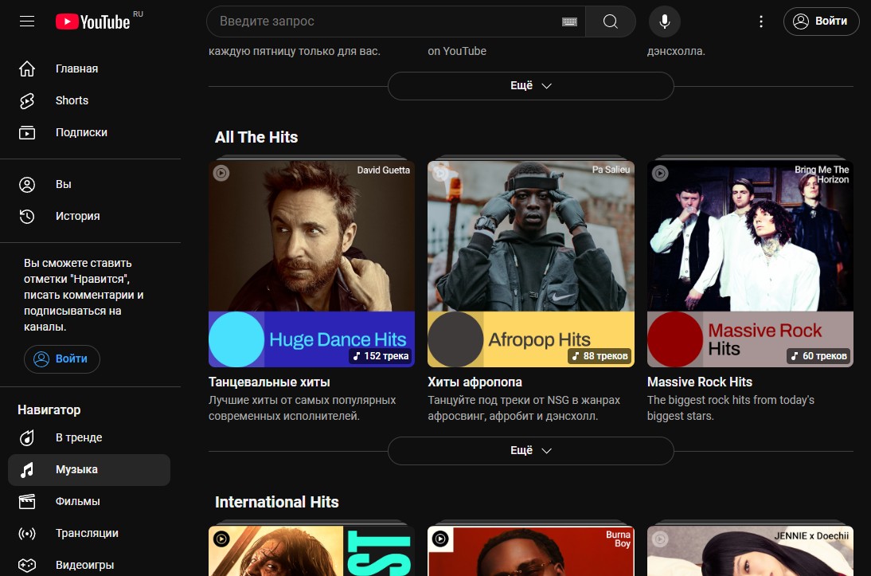Open the Massive Rock Hits title link

pos(699,382)
